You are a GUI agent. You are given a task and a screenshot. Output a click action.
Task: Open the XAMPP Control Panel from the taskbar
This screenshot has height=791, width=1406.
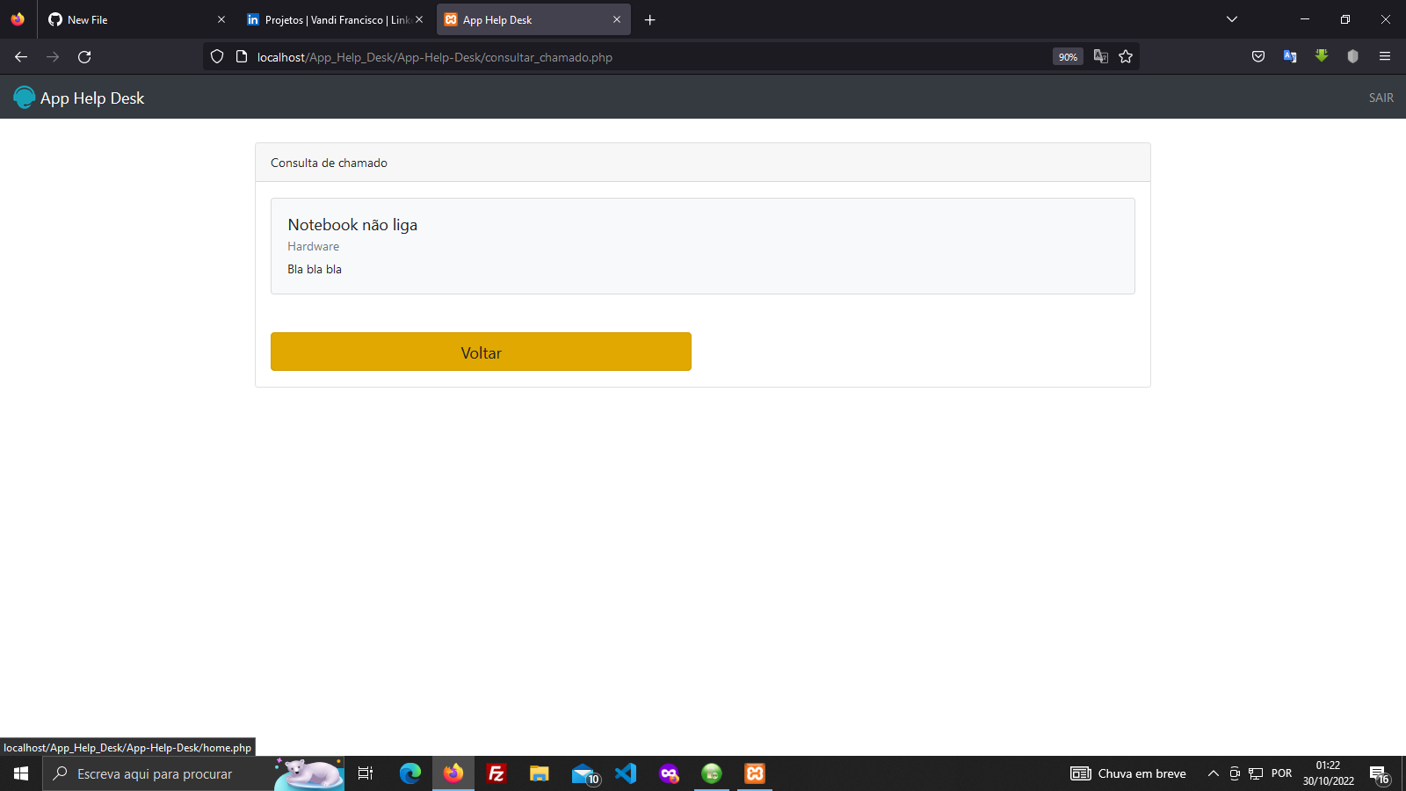[755, 773]
